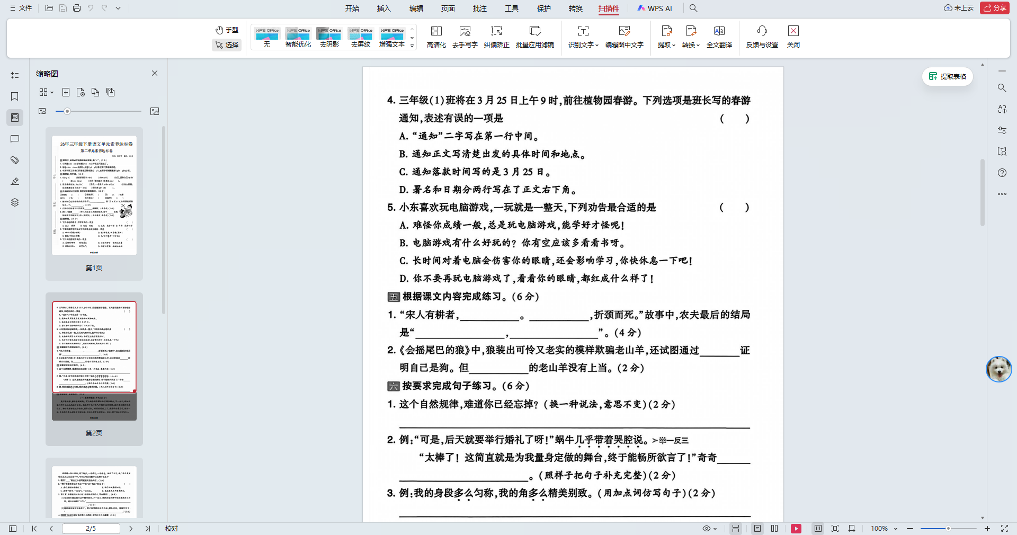Screen dimensions: 1017x535
Task: Enable 选择 selection mode
Action: click(x=227, y=45)
